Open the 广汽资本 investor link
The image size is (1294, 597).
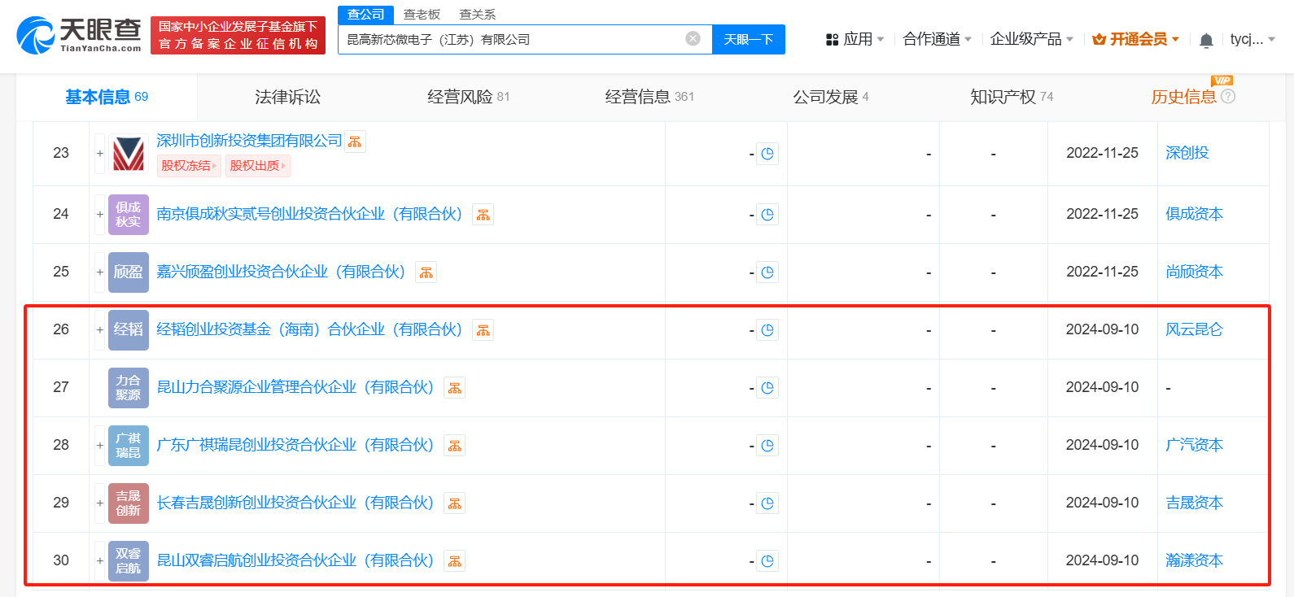click(x=1194, y=445)
